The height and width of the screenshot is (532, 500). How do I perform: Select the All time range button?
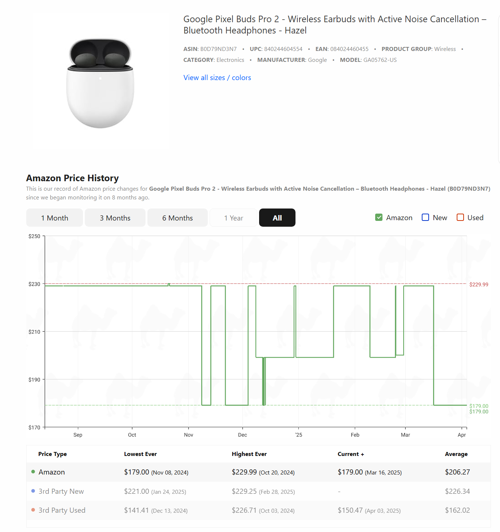[277, 218]
